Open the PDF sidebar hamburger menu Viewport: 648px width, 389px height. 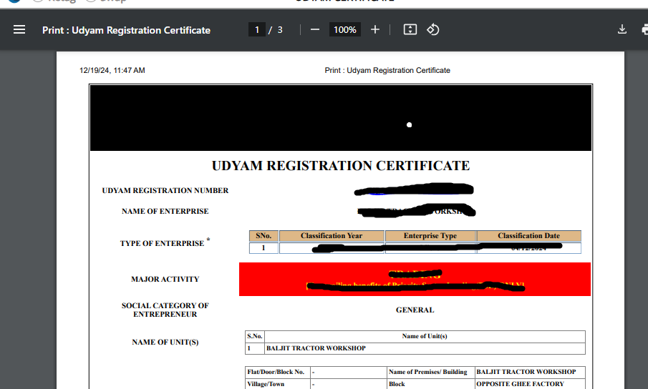(x=19, y=29)
